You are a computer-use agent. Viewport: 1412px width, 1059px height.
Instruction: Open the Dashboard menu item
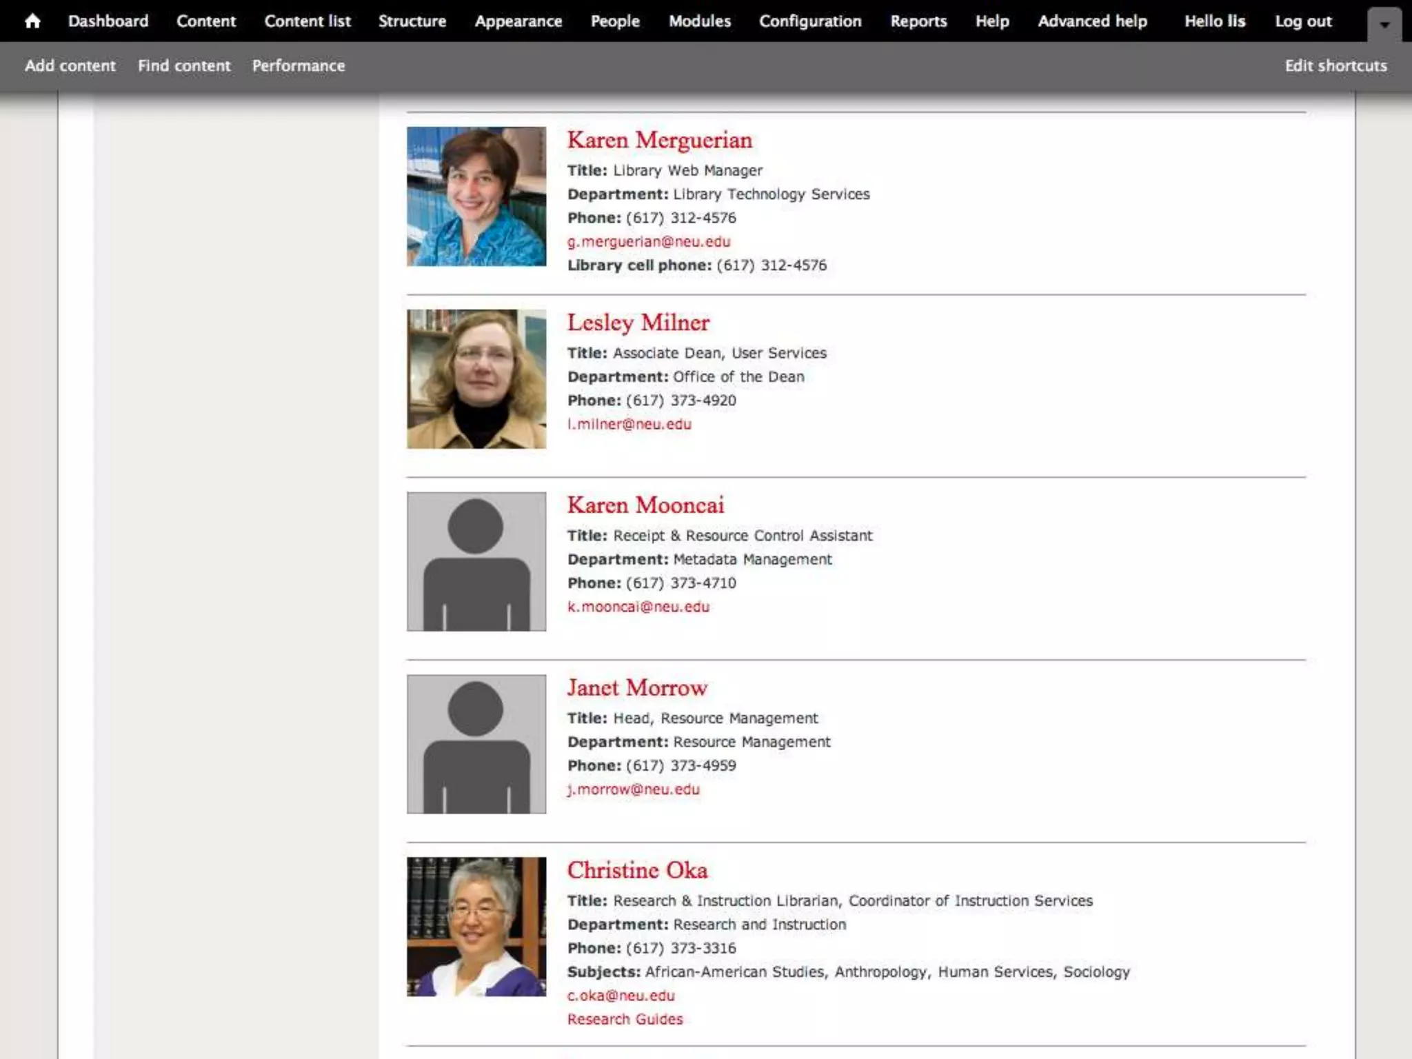pyautogui.click(x=108, y=21)
